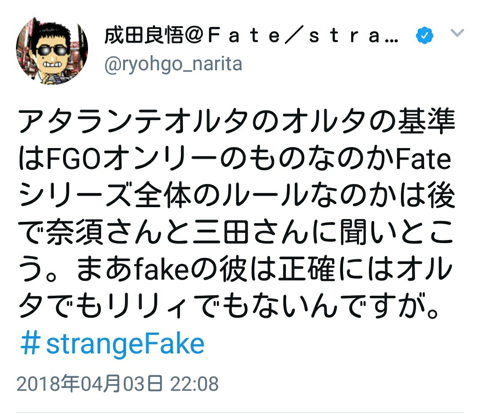
Task: Click the @ryohgo_narita username handle
Action: coord(173,64)
